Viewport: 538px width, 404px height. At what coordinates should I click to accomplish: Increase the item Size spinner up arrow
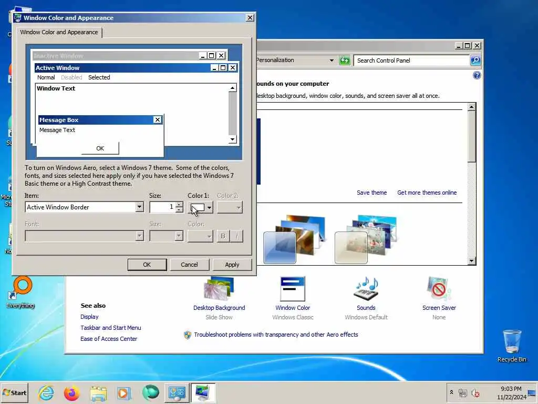tap(179, 205)
